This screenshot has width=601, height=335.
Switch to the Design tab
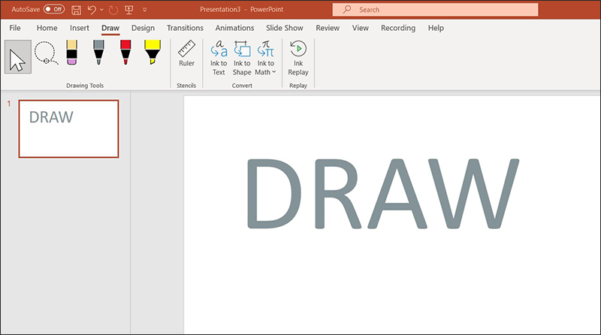click(x=143, y=28)
